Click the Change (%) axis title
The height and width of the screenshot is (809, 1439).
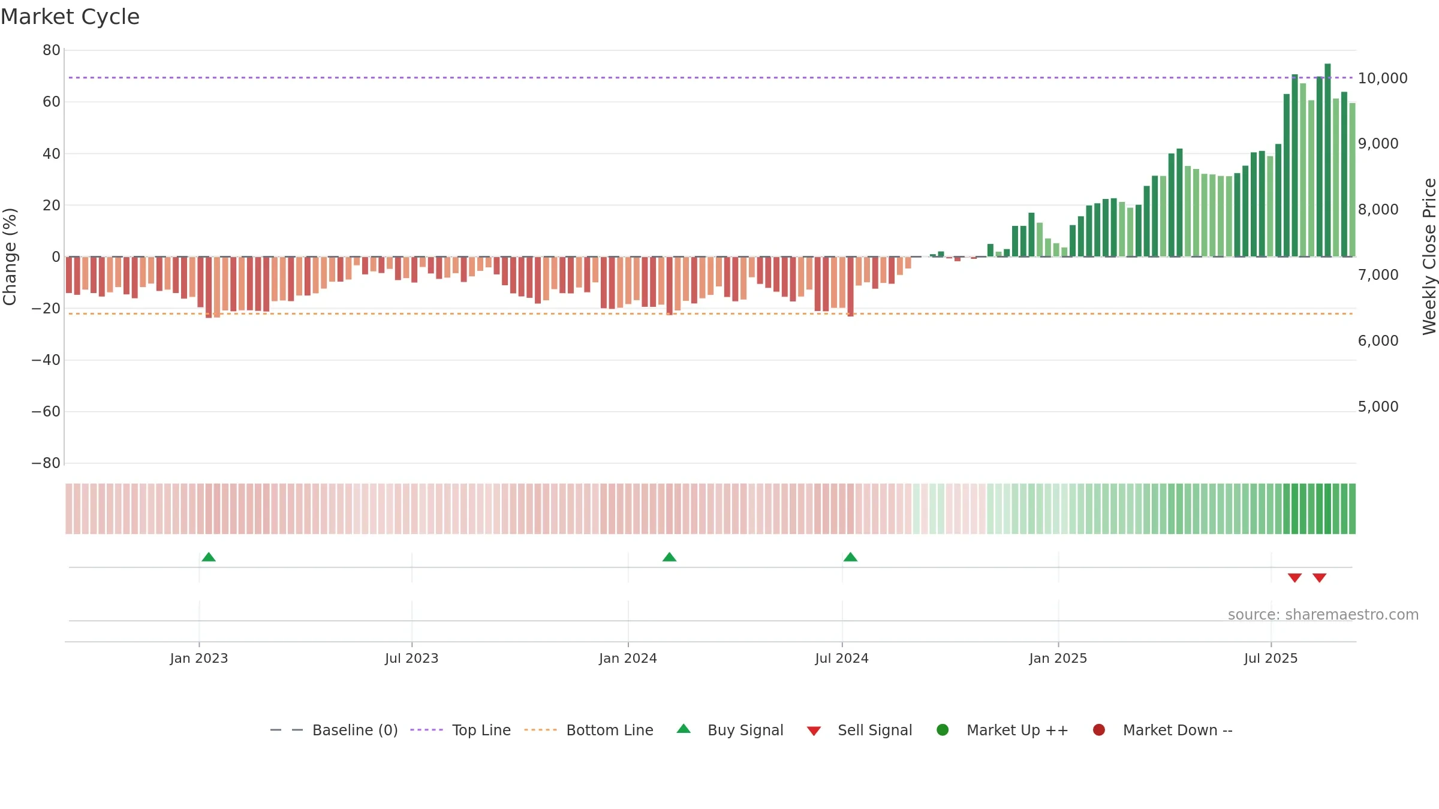pos(10,256)
